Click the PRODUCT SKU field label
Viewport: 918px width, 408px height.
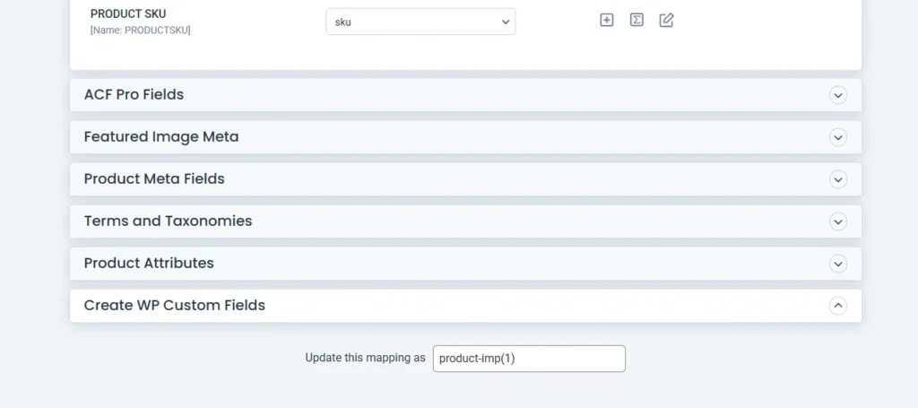click(x=128, y=13)
